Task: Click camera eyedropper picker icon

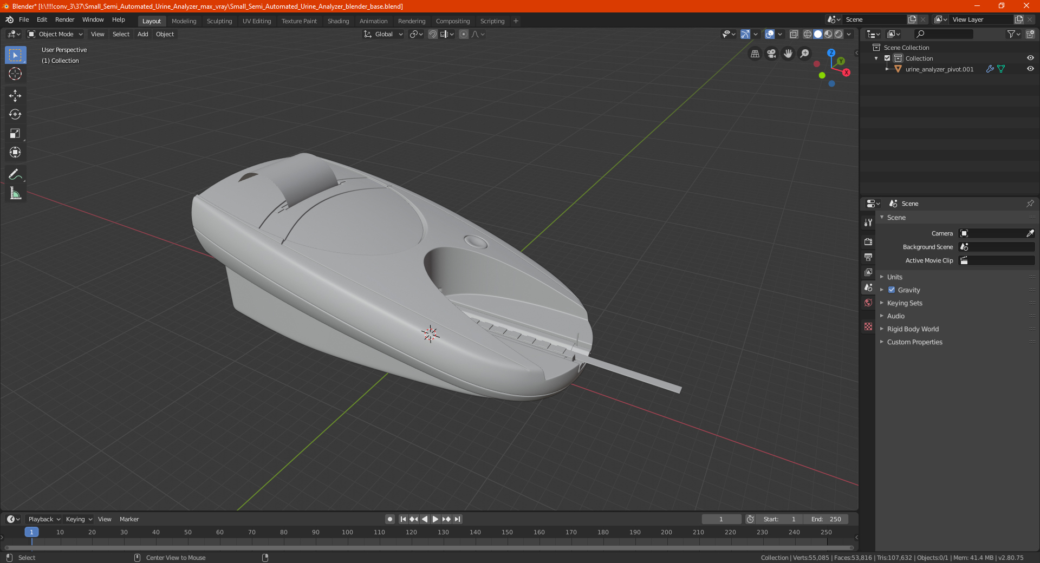Action: [x=1030, y=233]
